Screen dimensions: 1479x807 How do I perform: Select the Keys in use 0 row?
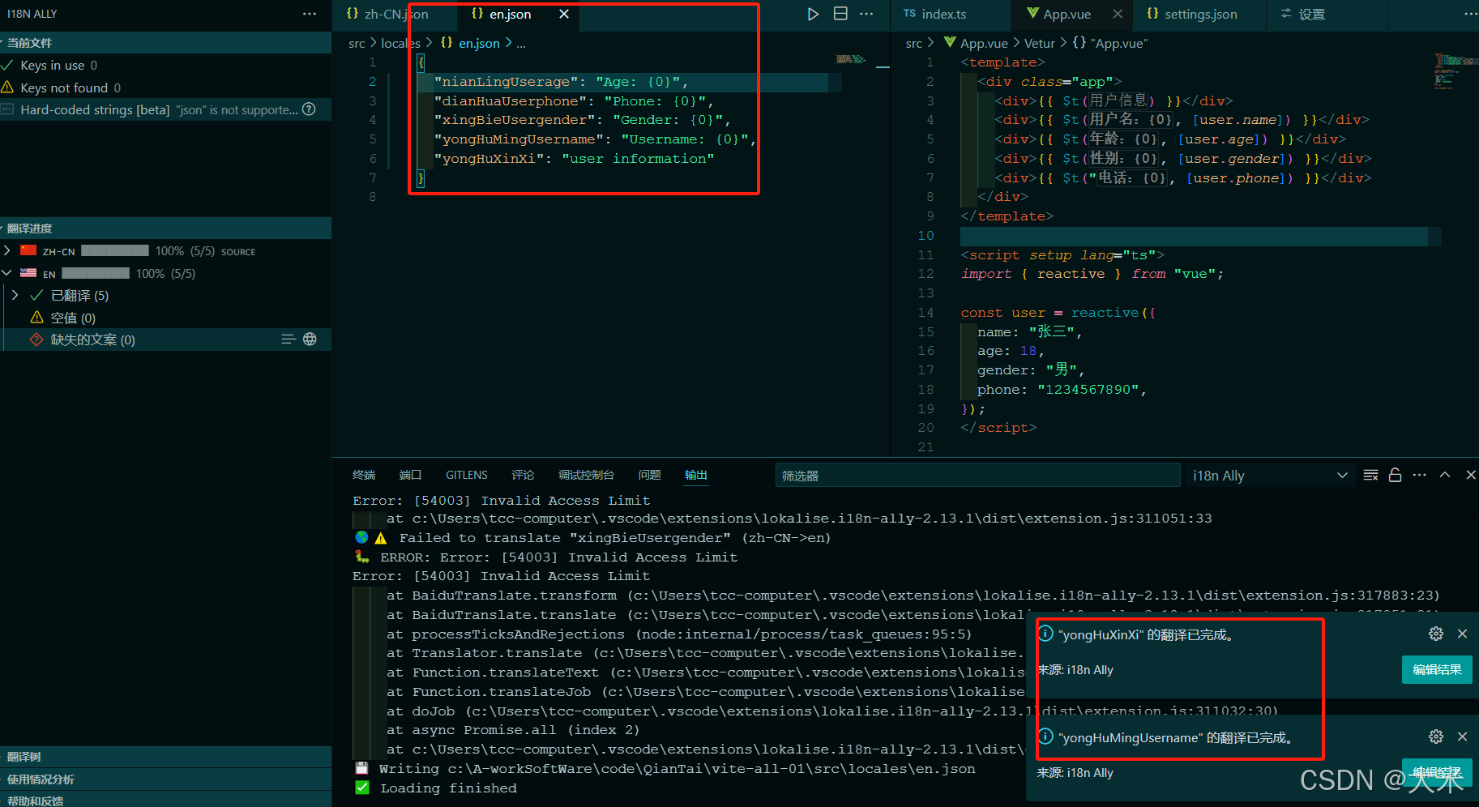pos(165,65)
